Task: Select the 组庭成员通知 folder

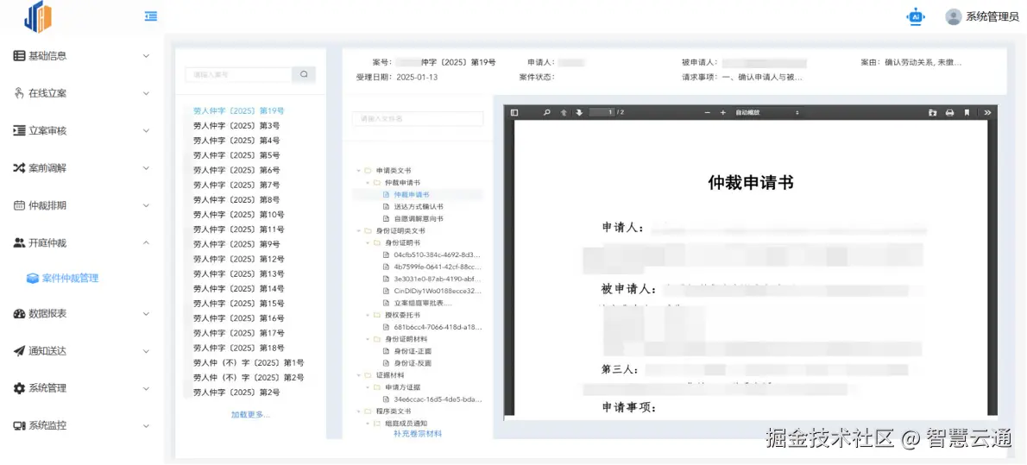Action: [x=406, y=423]
